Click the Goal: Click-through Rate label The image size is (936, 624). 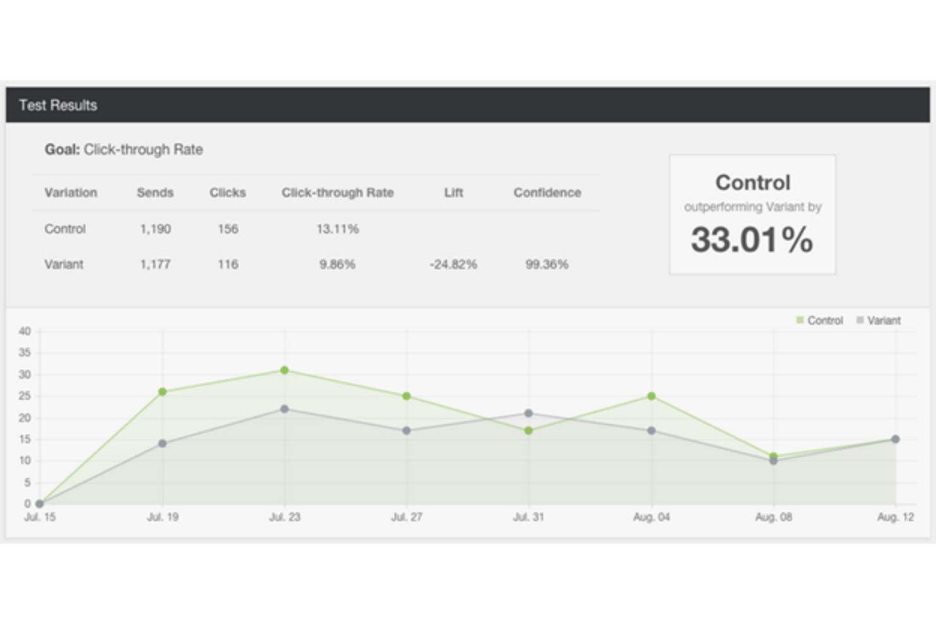(x=123, y=150)
